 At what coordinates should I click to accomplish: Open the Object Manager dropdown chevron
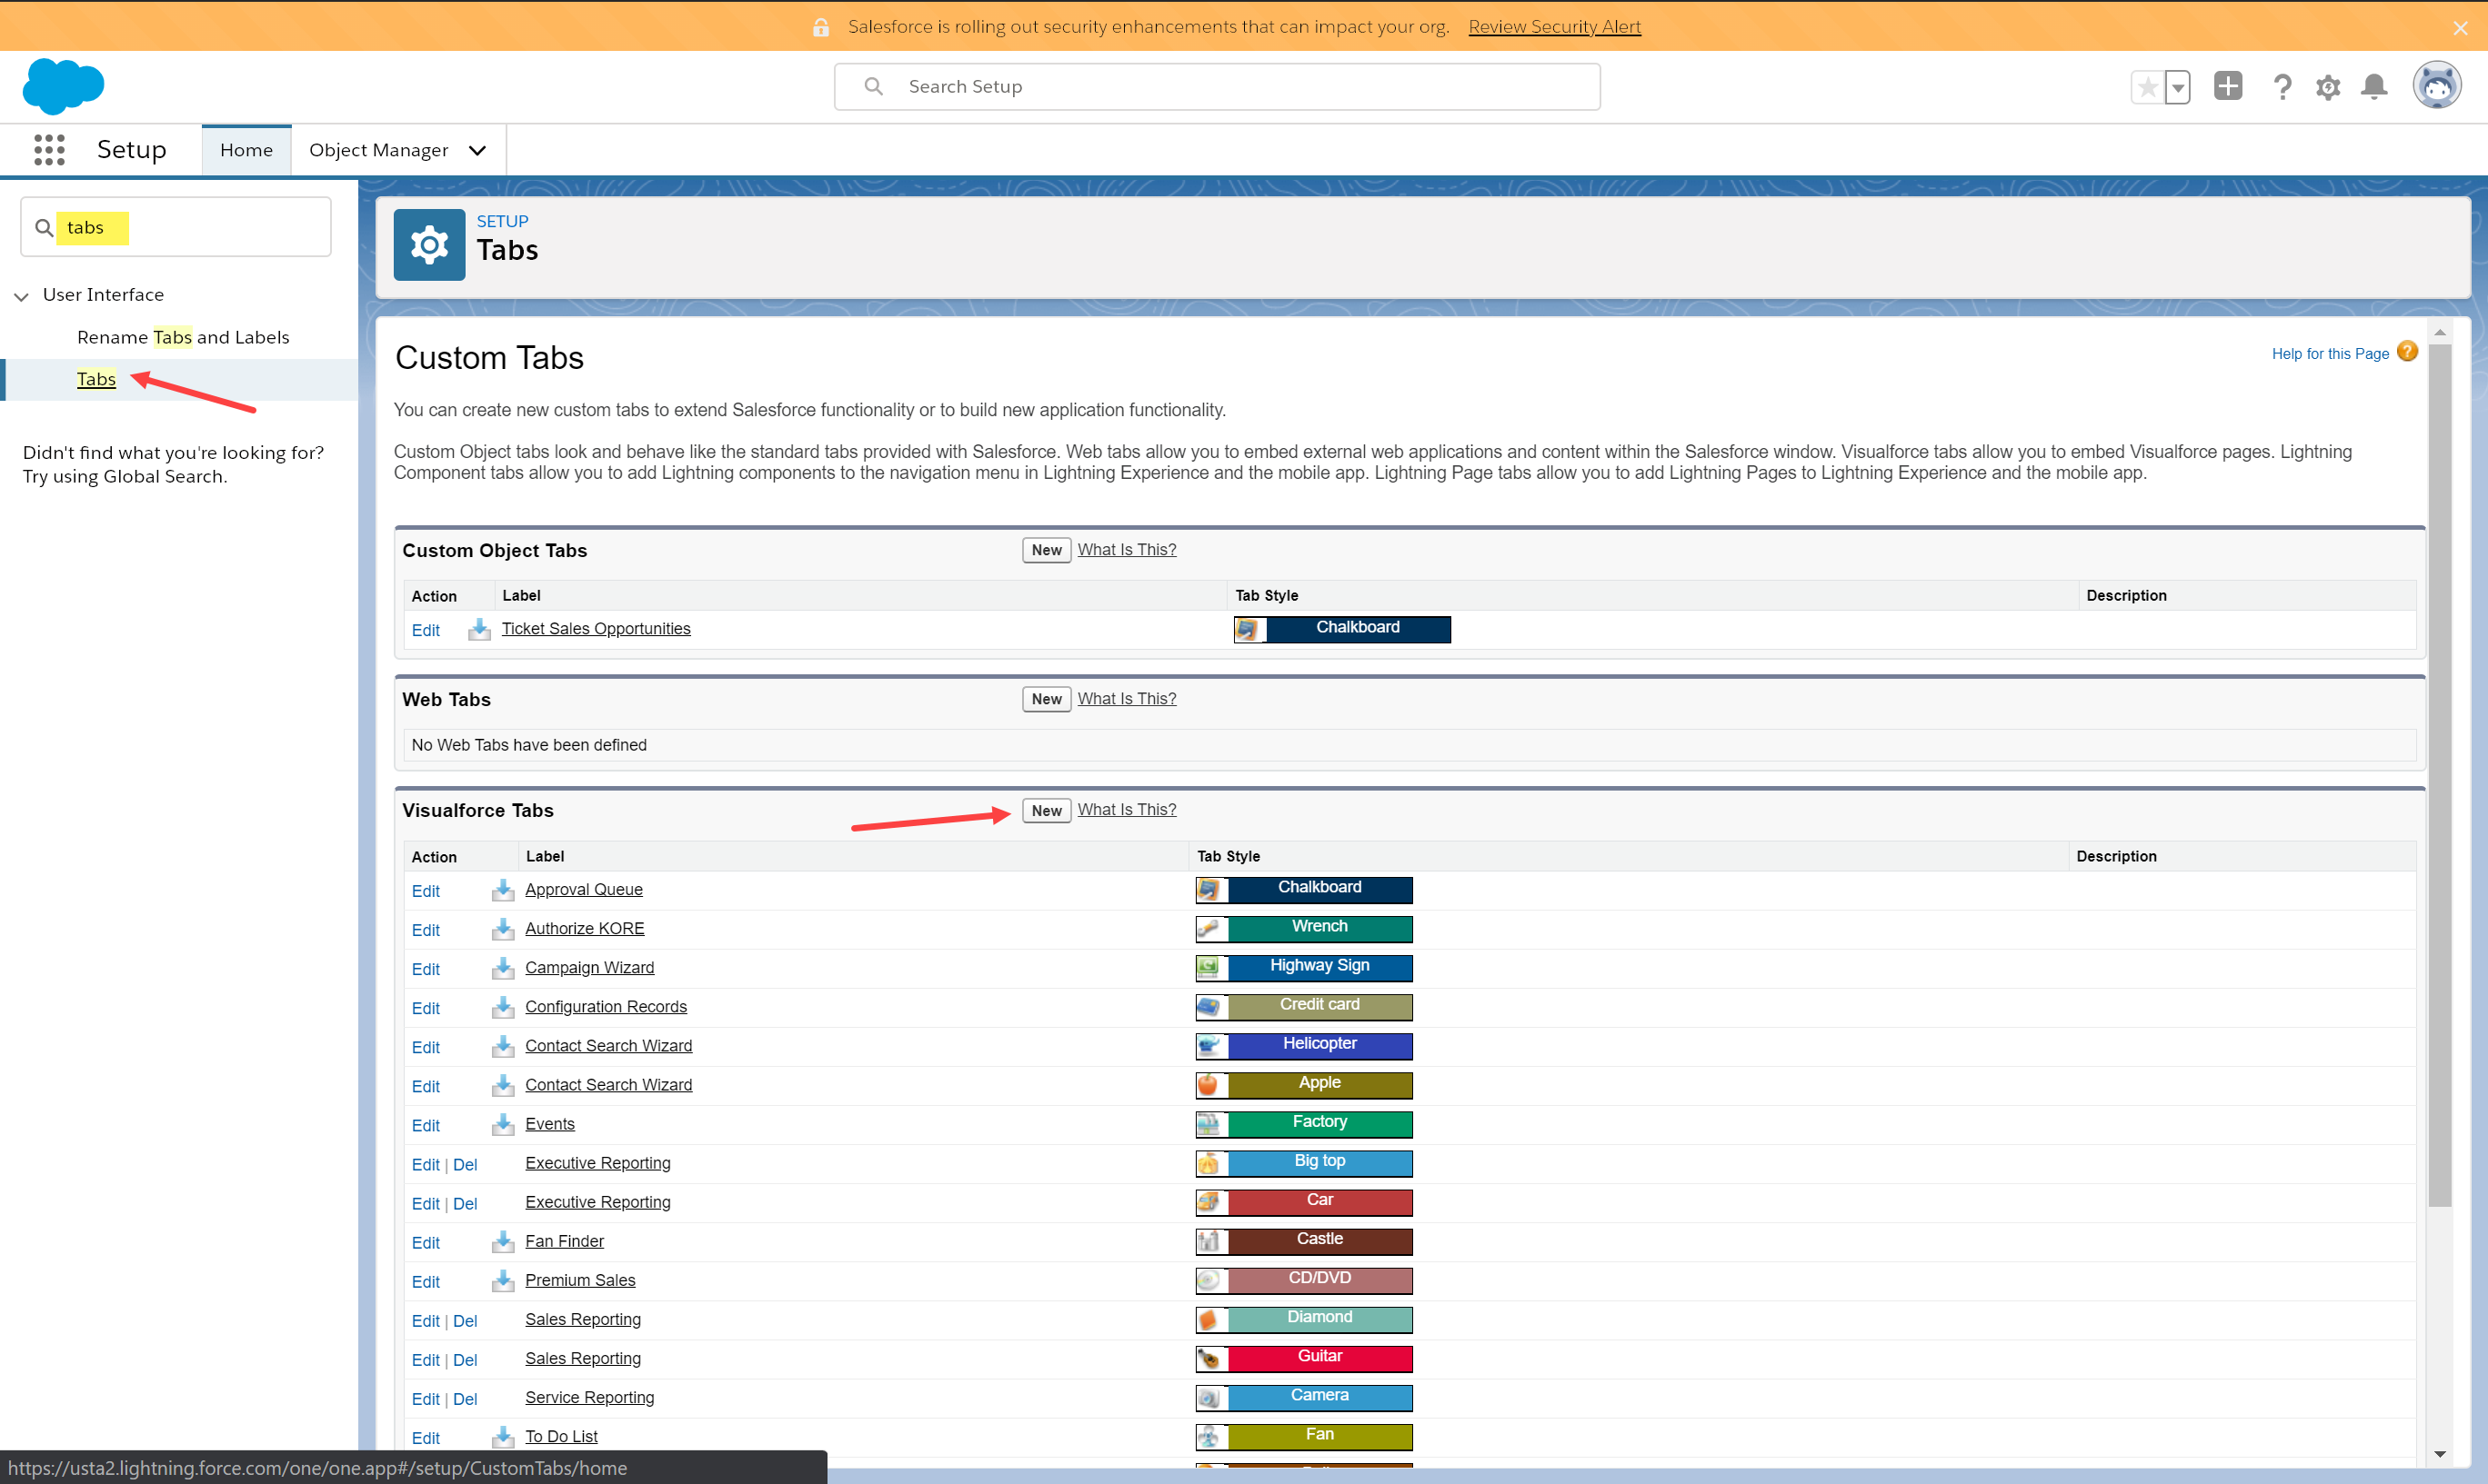477,150
